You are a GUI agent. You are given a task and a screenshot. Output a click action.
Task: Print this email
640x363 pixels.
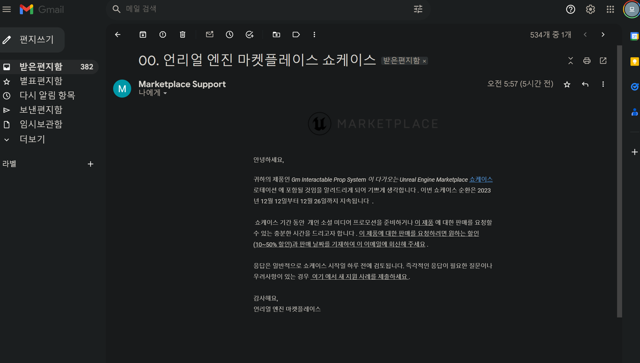pyautogui.click(x=587, y=60)
